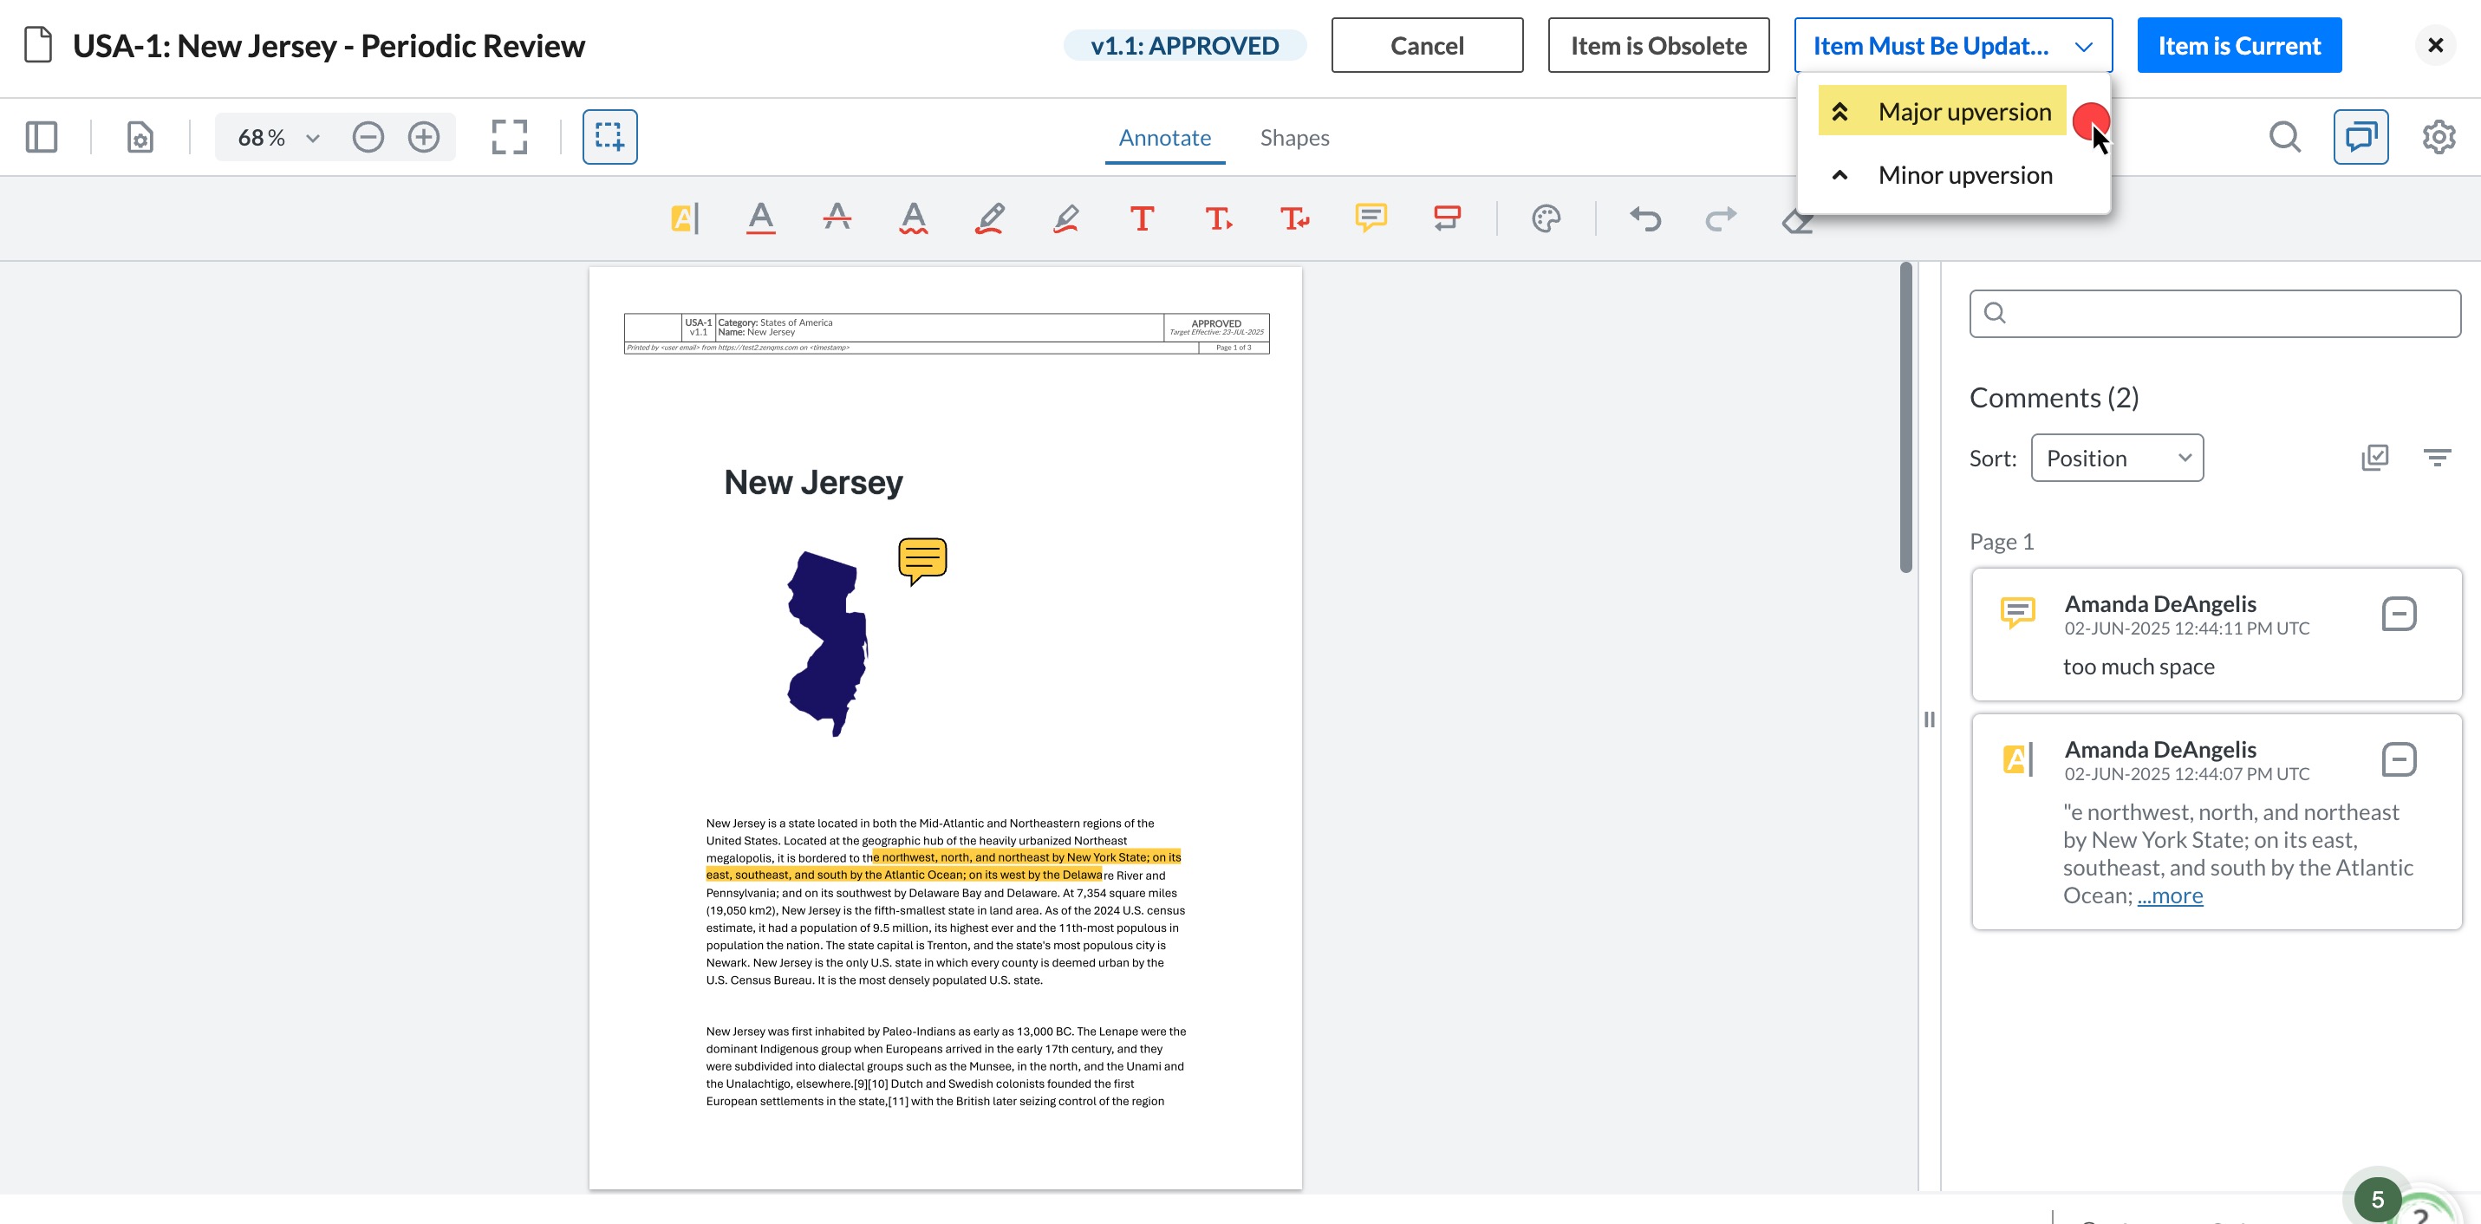Collapse the highlight comment by Amanda DeAngelis

point(2398,758)
